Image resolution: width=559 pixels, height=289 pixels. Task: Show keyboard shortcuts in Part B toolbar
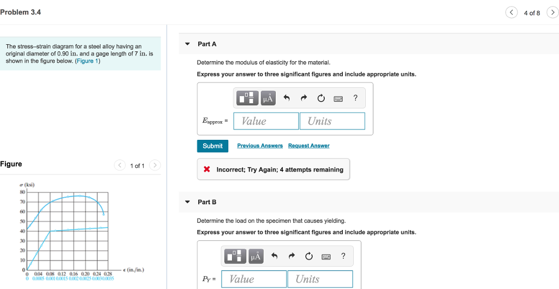coord(326,257)
